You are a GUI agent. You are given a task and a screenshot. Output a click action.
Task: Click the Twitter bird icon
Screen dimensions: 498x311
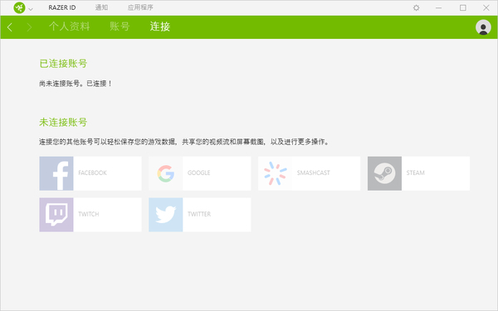tap(166, 215)
